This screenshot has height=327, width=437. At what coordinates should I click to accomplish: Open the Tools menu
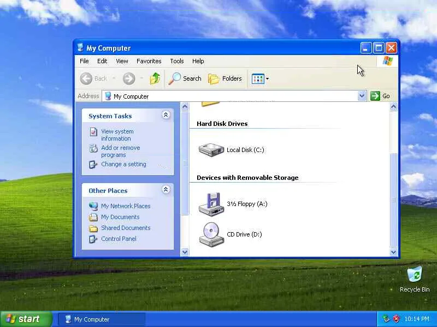click(x=177, y=61)
